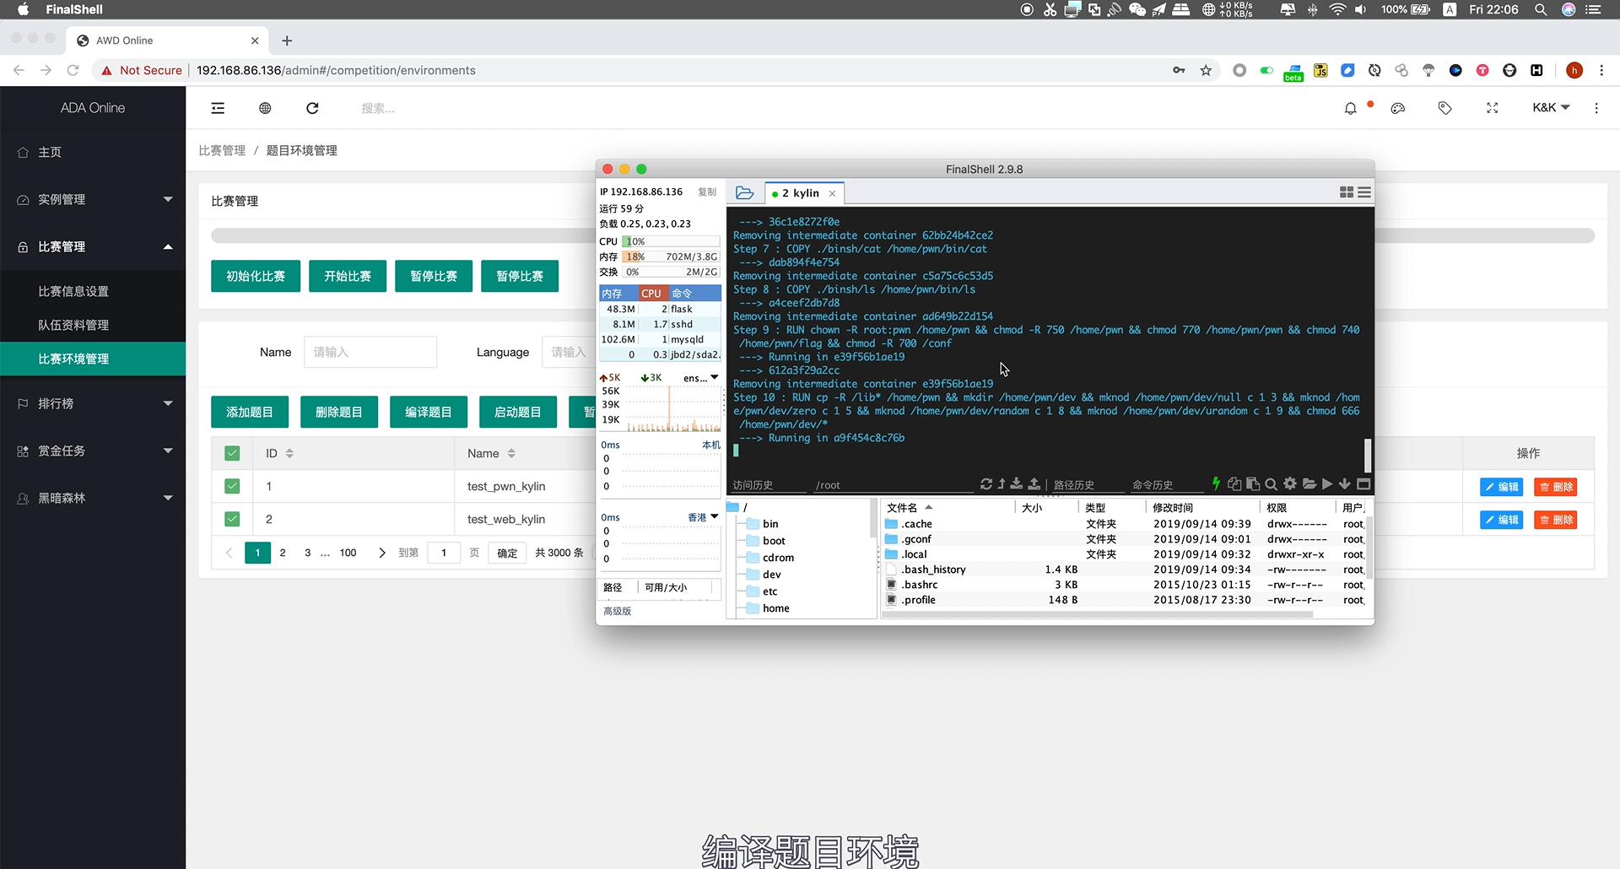Open the etc folder in the directory tree
Screen dimensions: 1620x869
point(769,591)
